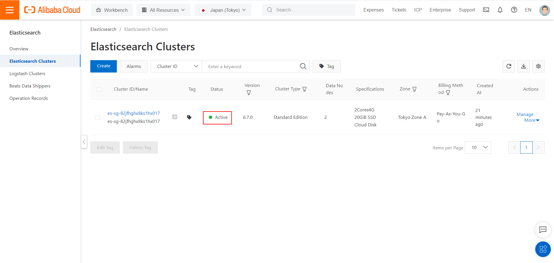Download the cluster list
This screenshot has width=554, height=263.
523,66
